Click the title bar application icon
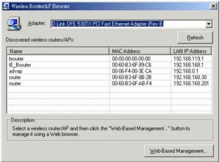The image size is (220, 162). (6, 6)
